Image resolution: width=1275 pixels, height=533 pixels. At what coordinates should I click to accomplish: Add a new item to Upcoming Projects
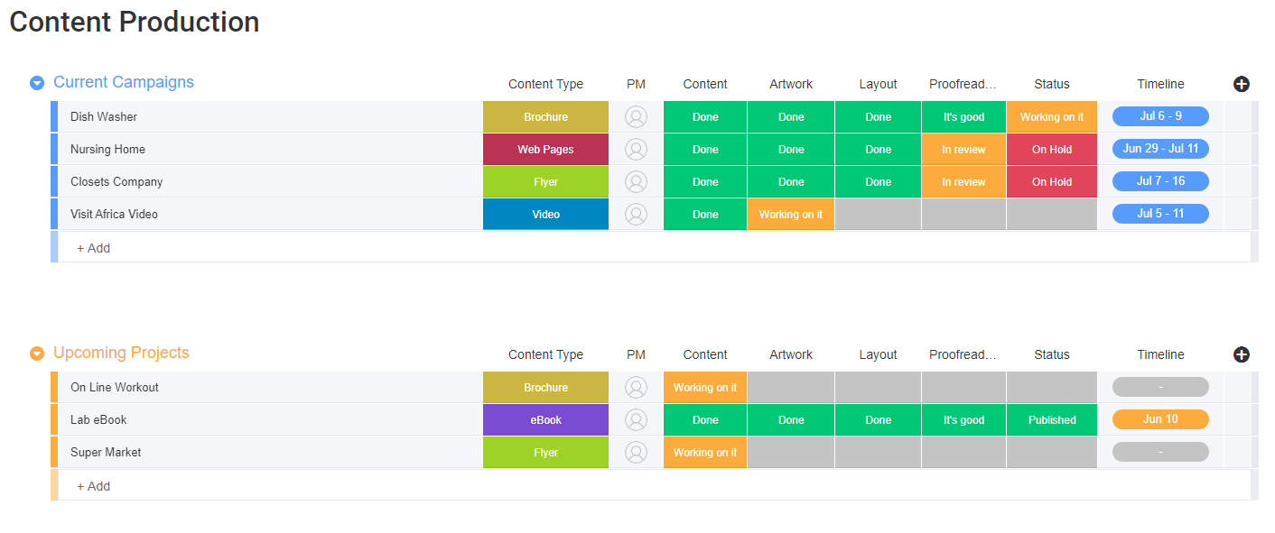click(x=93, y=486)
